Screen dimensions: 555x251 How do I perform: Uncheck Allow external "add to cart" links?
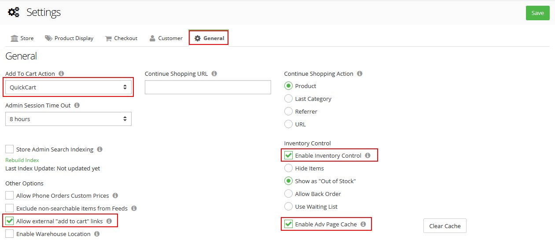[10, 221]
